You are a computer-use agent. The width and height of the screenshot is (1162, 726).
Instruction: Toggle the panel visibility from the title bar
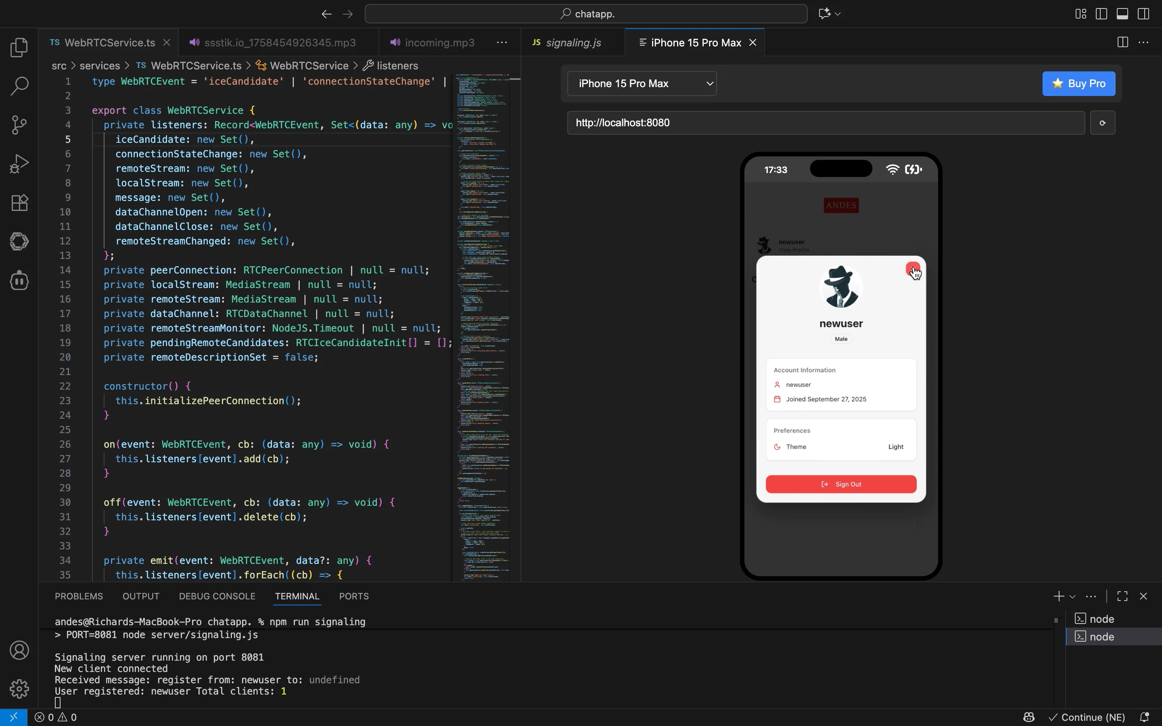1122,13
